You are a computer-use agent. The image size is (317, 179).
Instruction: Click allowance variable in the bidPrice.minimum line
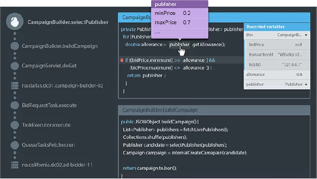click(x=194, y=60)
